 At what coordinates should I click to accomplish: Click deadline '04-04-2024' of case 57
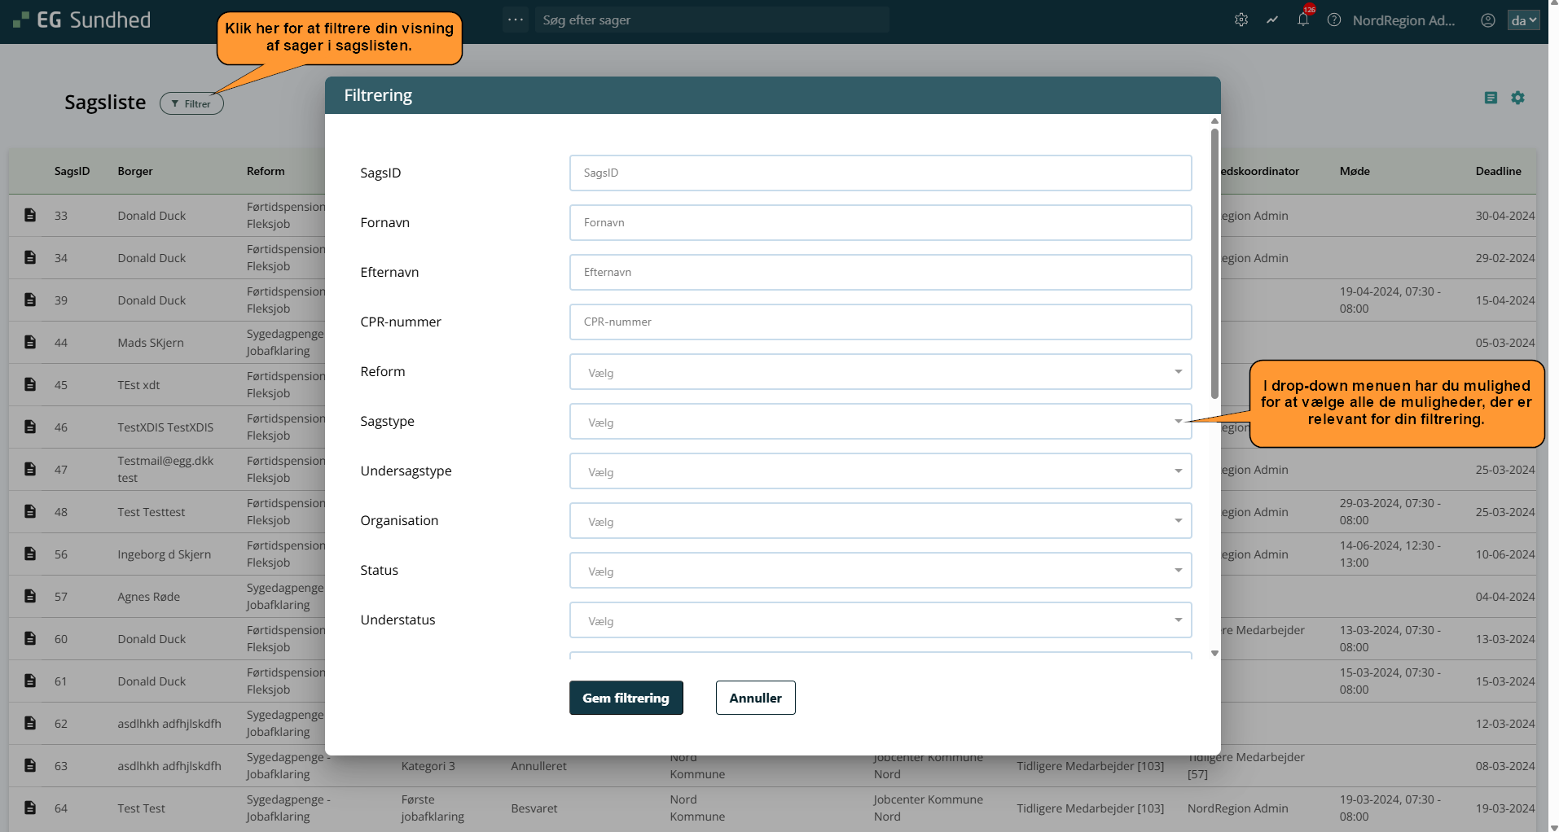(1504, 597)
